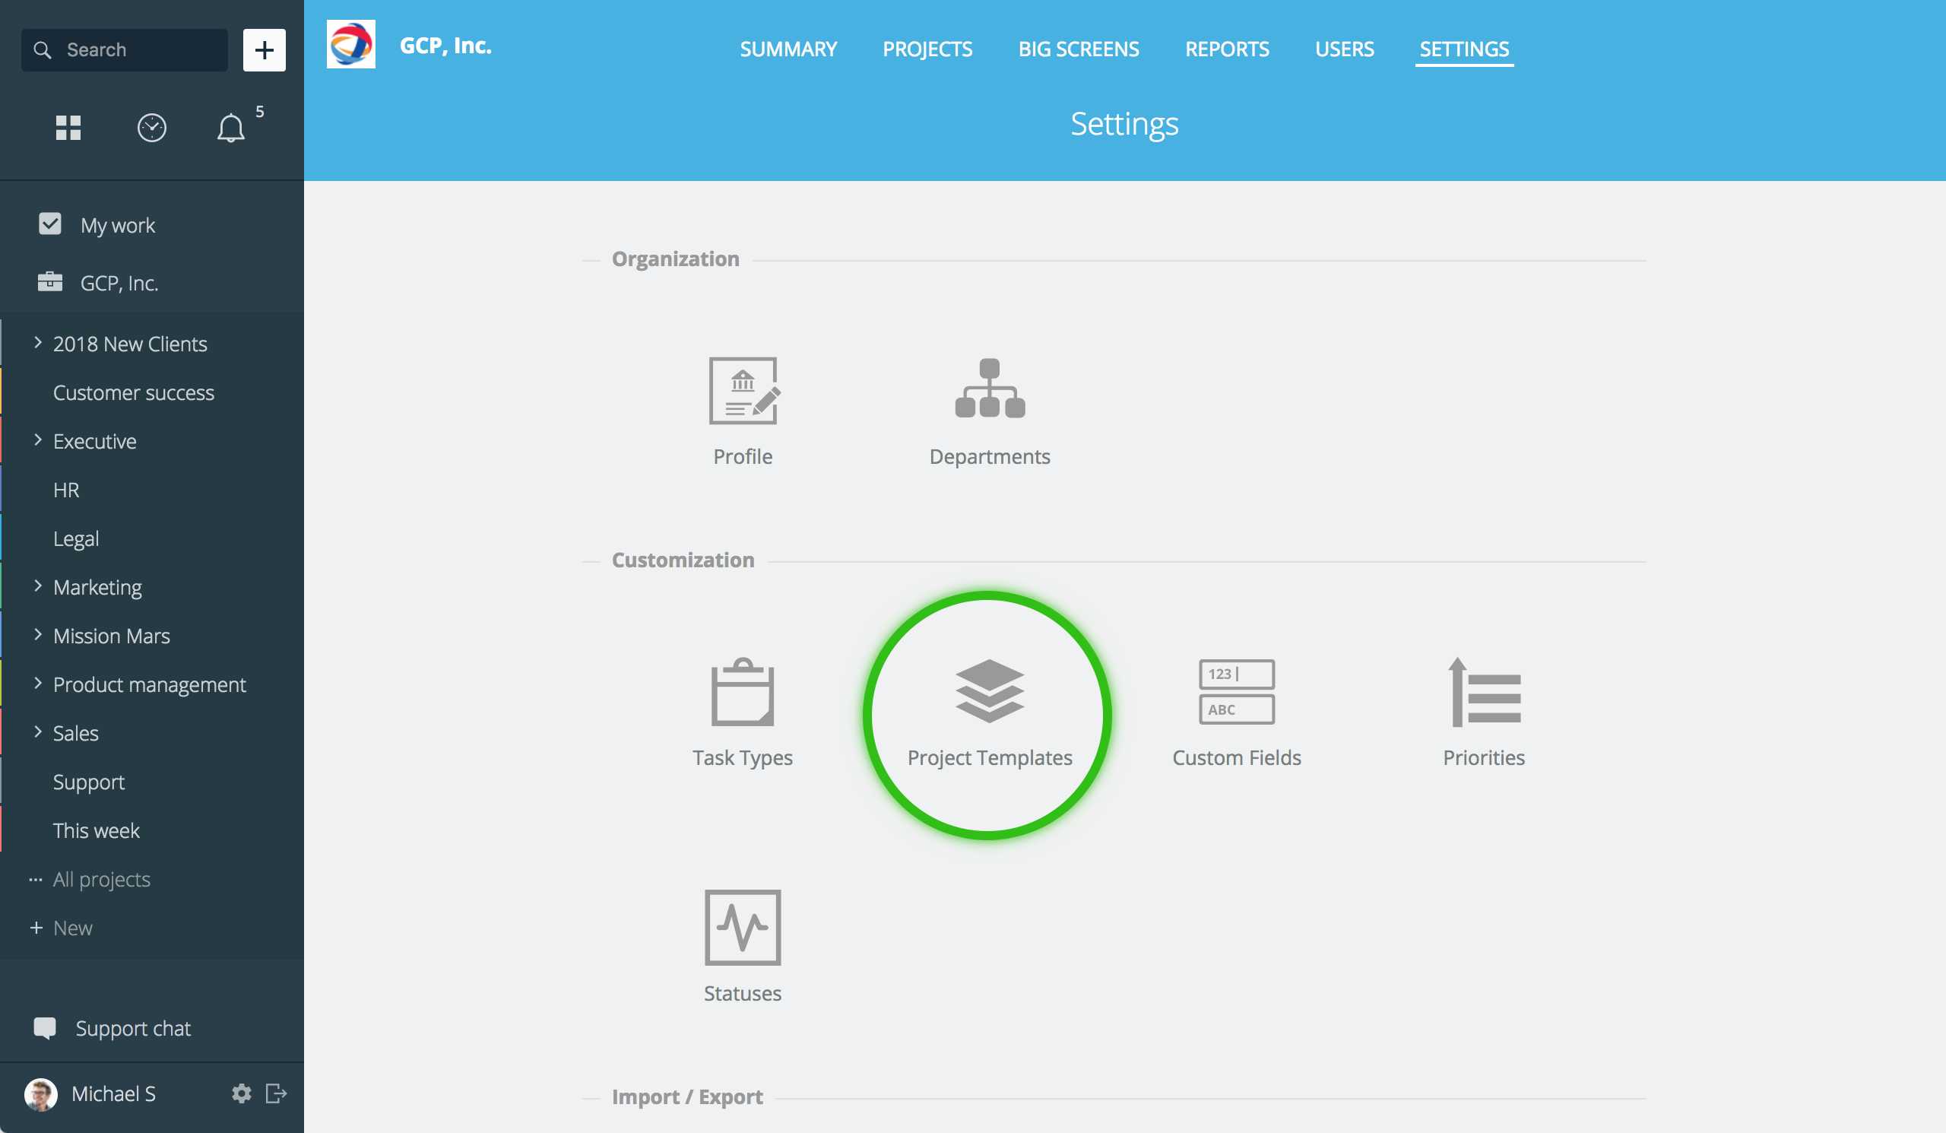
Task: Expand the 2018 New Clients project
Action: tap(37, 342)
